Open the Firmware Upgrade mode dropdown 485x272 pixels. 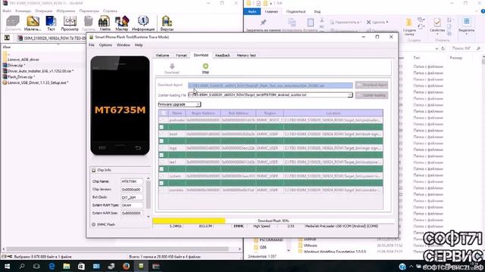pyautogui.click(x=180, y=104)
